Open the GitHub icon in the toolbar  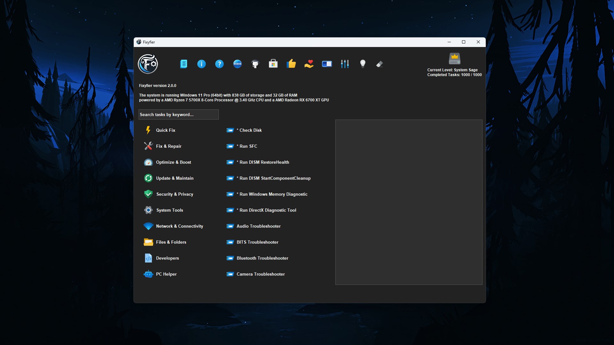pyautogui.click(x=255, y=64)
